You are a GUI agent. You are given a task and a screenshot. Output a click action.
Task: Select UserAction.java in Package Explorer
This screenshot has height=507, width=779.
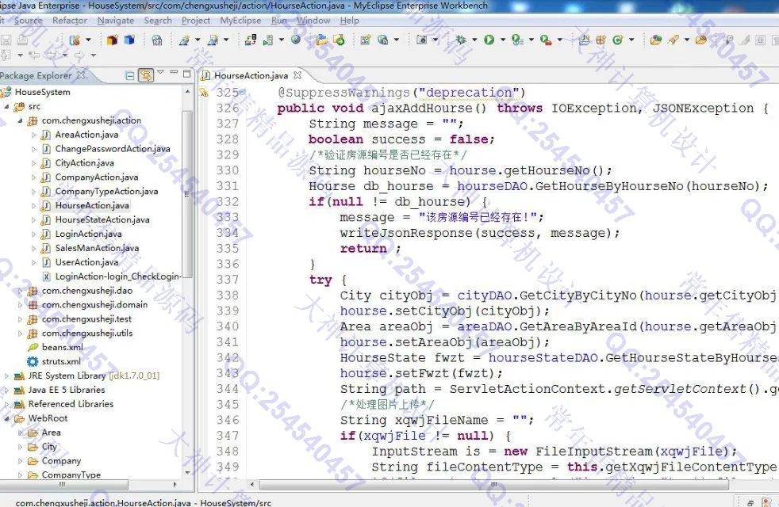point(87,262)
